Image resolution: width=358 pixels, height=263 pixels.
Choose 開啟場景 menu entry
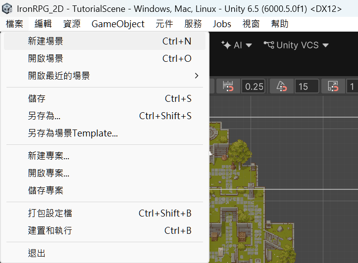104,58
